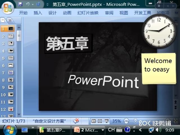
Task: Click the 幻灯片 1/73 status indicator
Action: pyautogui.click(x=13, y=121)
